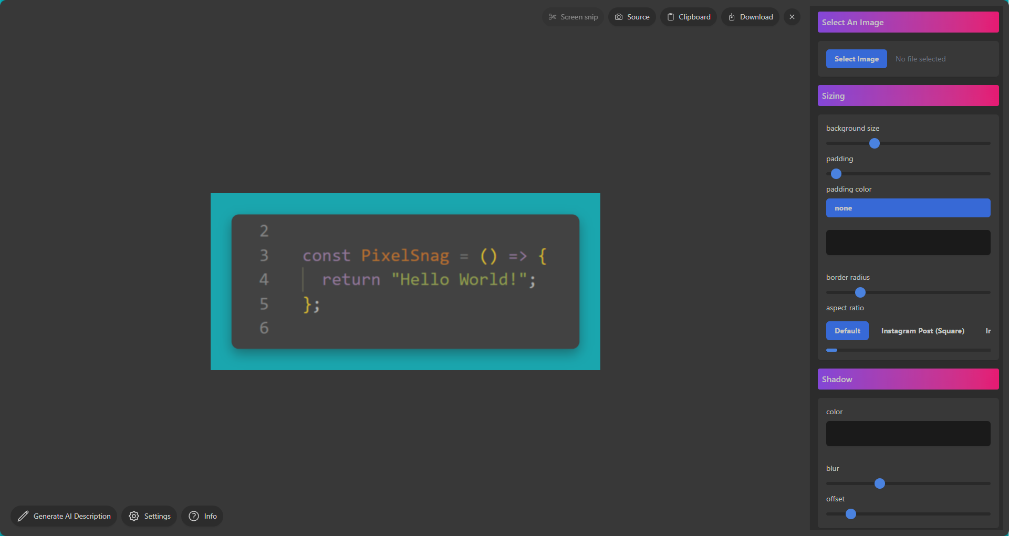This screenshot has width=1009, height=536.
Task: Collapse the Shadow section header
Action: tap(908, 379)
